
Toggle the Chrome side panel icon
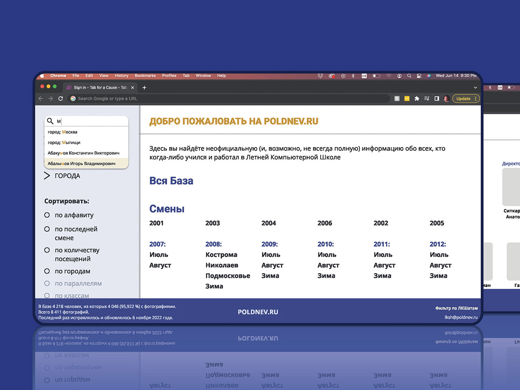coord(437,98)
